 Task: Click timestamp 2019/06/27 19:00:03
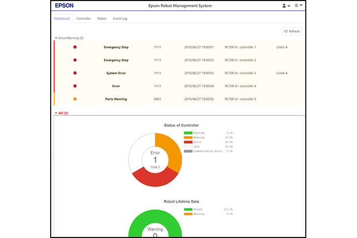[199, 73]
